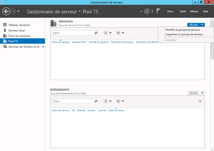Click the Événements Filtrer input field

point(73,101)
